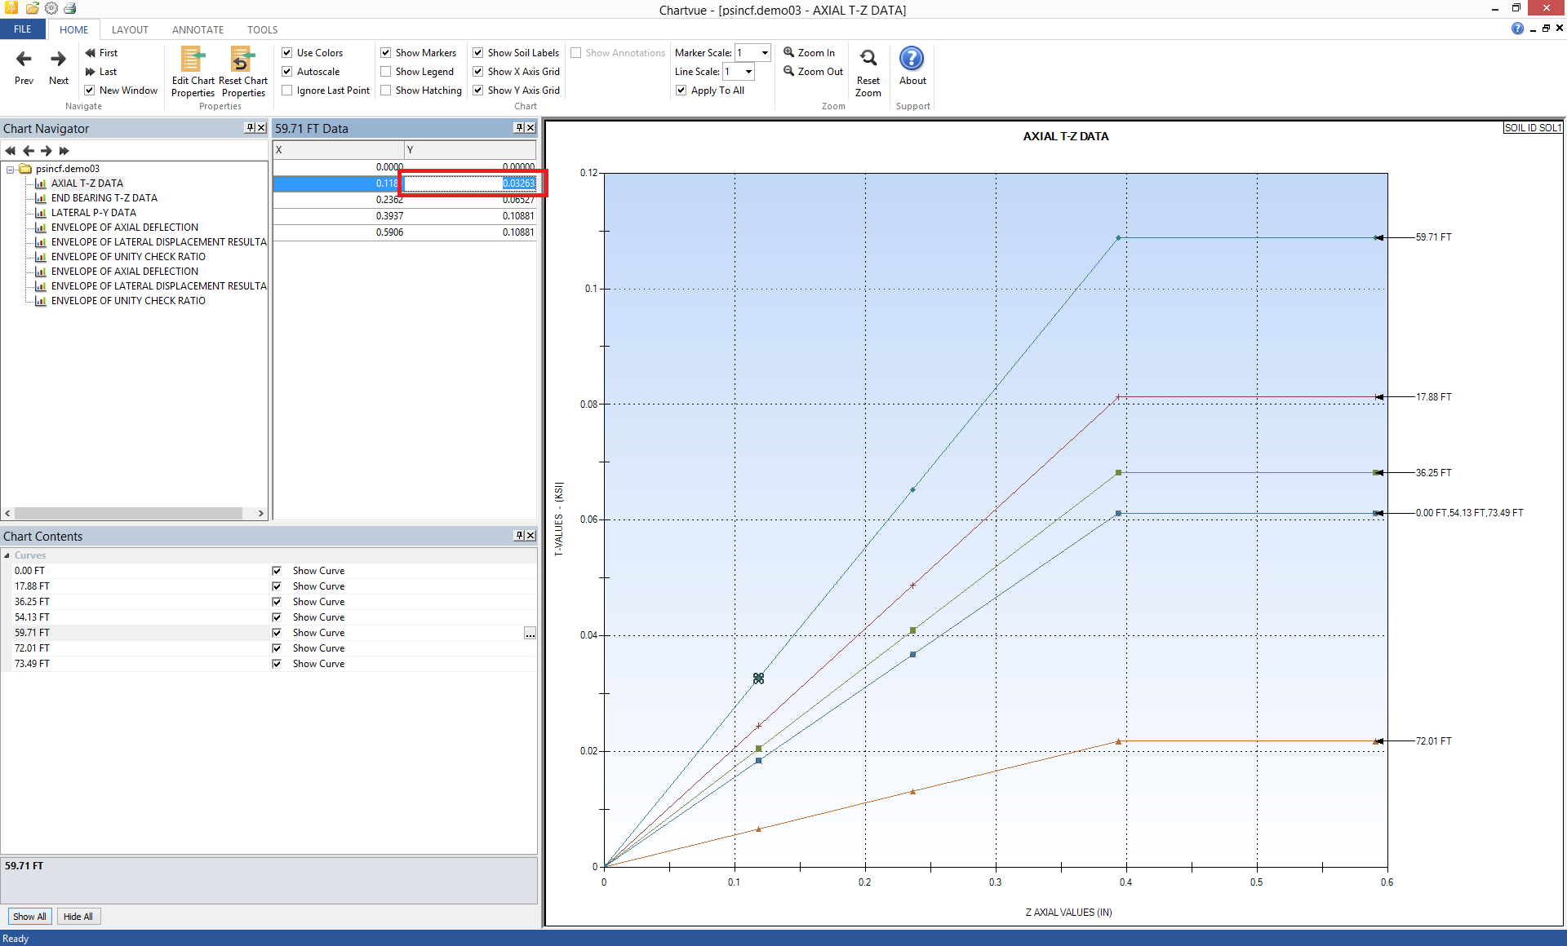Pin the 59.71 FT Data panel
The width and height of the screenshot is (1567, 946).
519,128
